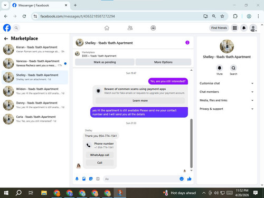Click the Call button under phone number

pos(100,163)
